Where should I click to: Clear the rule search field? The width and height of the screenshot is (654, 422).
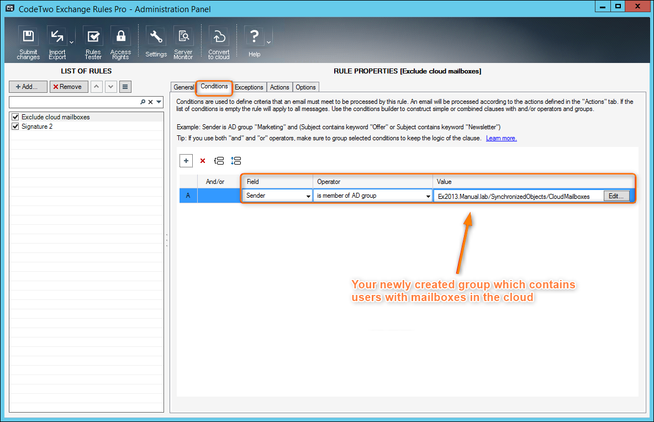[151, 102]
